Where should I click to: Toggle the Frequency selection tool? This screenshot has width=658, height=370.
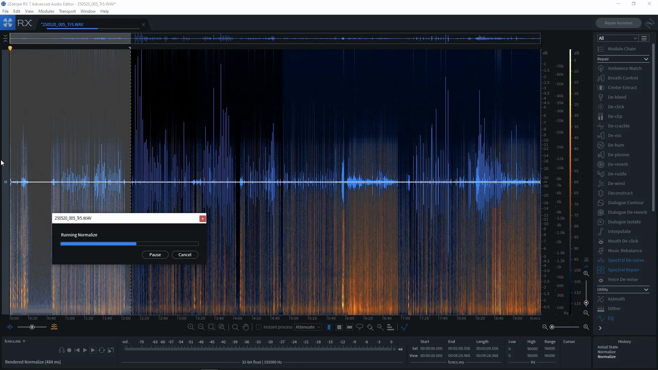[x=350, y=327]
